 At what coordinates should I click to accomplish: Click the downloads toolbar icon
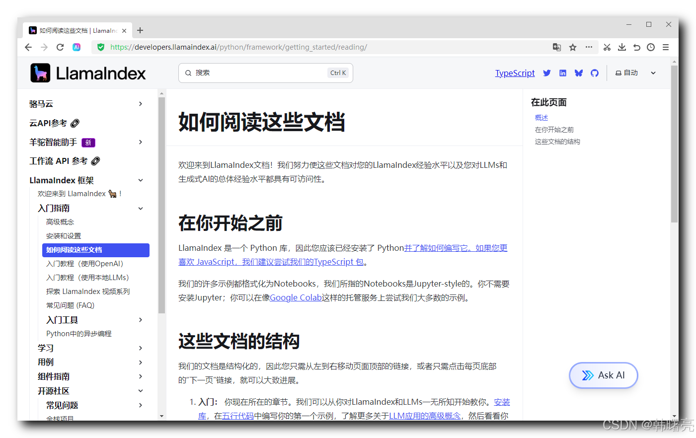click(621, 47)
